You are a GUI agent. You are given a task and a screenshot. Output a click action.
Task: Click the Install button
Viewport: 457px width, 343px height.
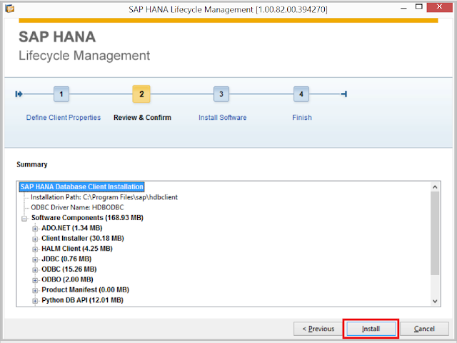point(371,329)
